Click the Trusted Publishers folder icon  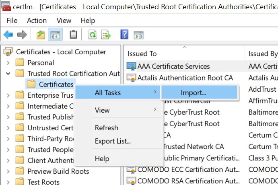[20, 117]
